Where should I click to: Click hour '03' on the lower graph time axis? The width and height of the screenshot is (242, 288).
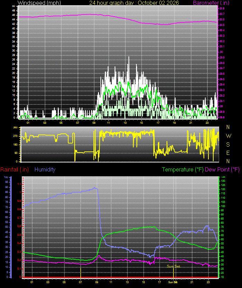48,282
